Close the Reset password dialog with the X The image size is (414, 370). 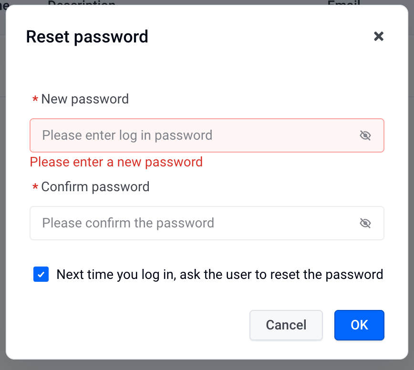point(379,36)
